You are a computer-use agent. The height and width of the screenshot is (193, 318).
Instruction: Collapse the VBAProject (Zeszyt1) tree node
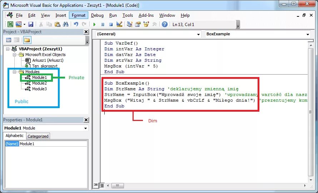click(8, 49)
